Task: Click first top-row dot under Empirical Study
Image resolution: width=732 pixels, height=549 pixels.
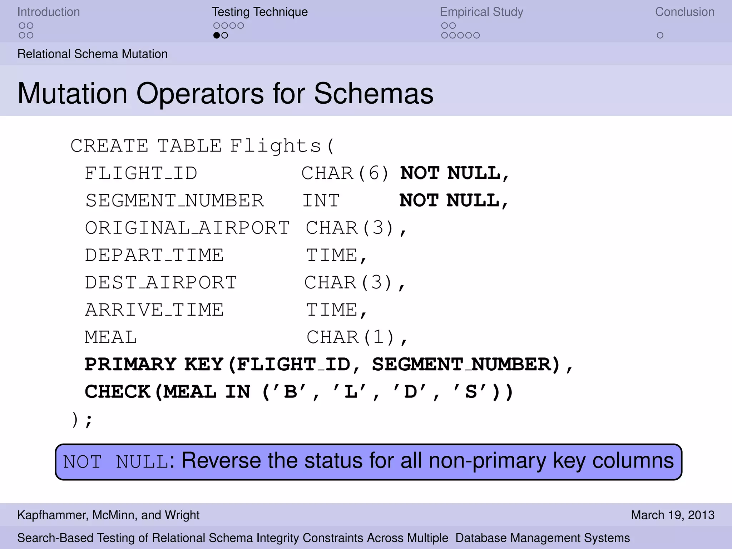Action: [x=445, y=26]
